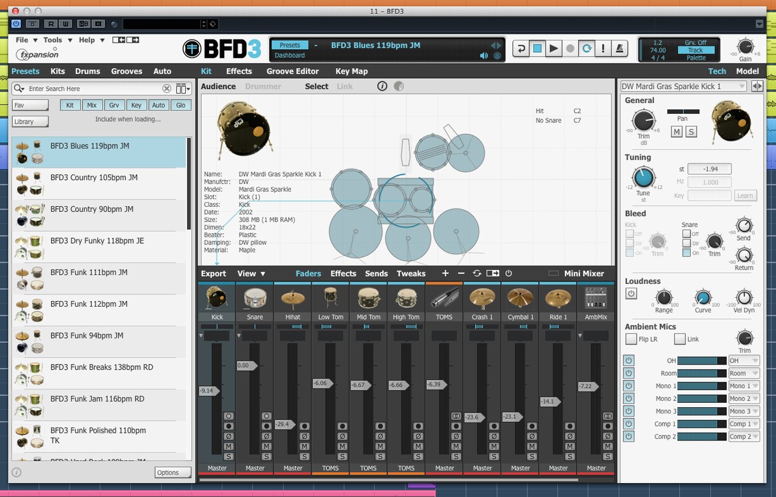Switch to the Grooves tab

coord(127,71)
